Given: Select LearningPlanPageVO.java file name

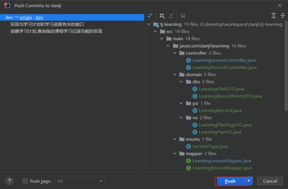Looking at the screenshot, I should pyautogui.click(x=225, y=125).
